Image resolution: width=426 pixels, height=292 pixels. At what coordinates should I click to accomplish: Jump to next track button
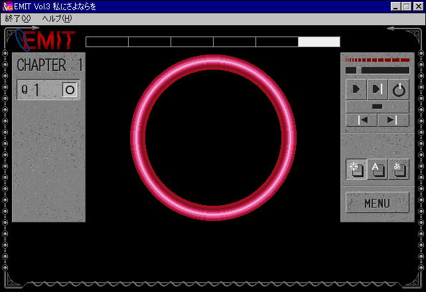[393, 120]
